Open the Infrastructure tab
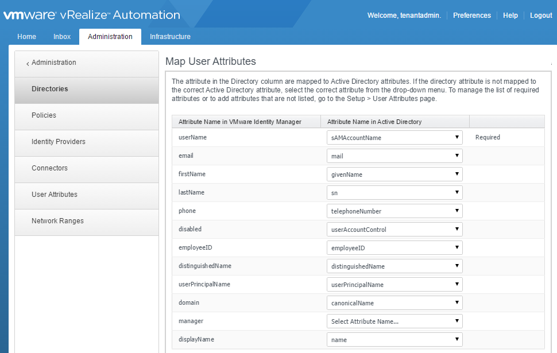This screenshot has width=557, height=353. [170, 37]
